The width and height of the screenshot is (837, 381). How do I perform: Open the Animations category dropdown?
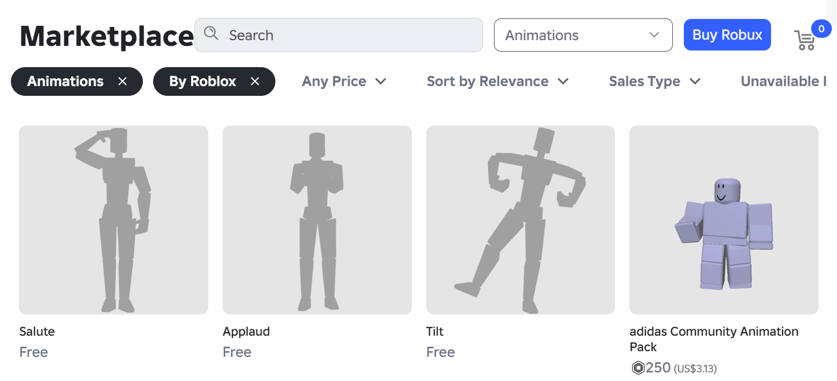click(583, 35)
